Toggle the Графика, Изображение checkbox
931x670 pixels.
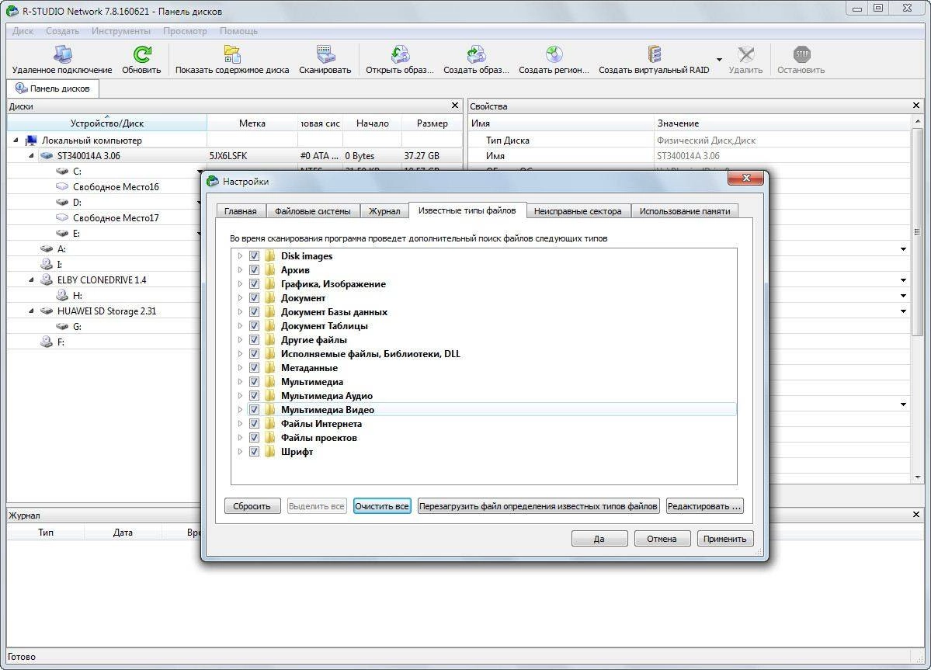[x=254, y=283]
